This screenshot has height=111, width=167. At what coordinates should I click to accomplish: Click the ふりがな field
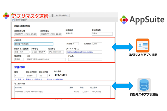[x=39, y=52]
